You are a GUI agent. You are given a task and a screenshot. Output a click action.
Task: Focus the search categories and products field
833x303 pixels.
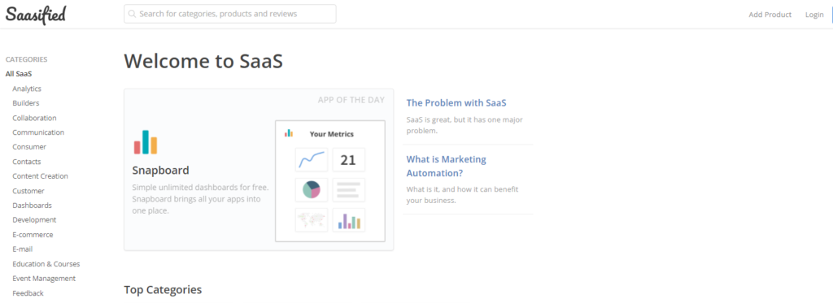230,14
